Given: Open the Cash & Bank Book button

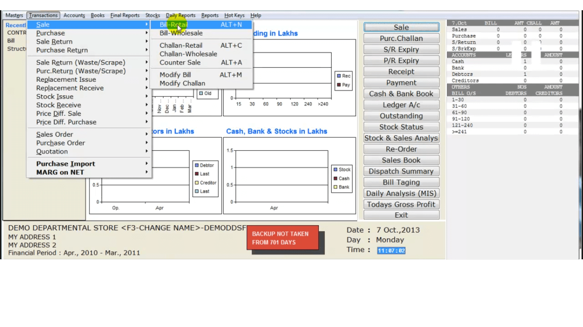Looking at the screenshot, I should [x=401, y=94].
